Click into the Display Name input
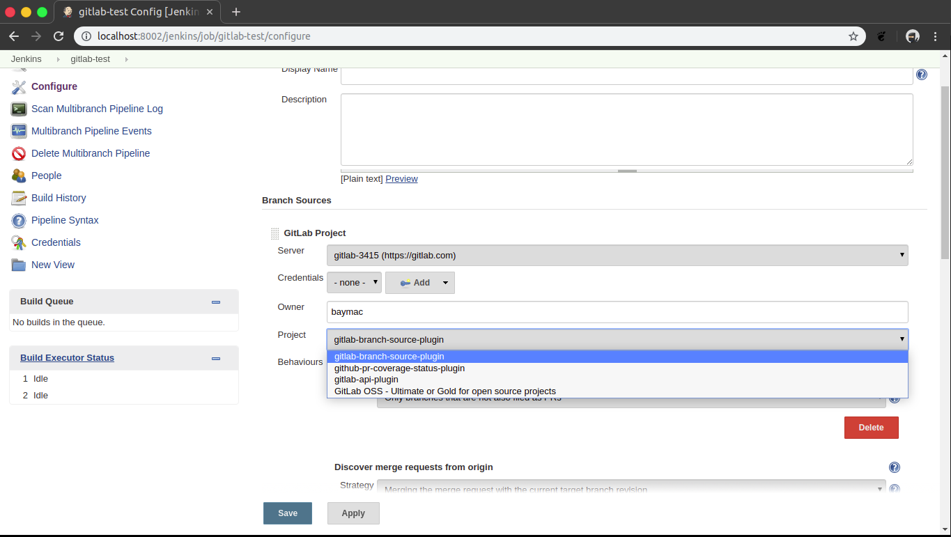The height and width of the screenshot is (537, 951). (627, 75)
